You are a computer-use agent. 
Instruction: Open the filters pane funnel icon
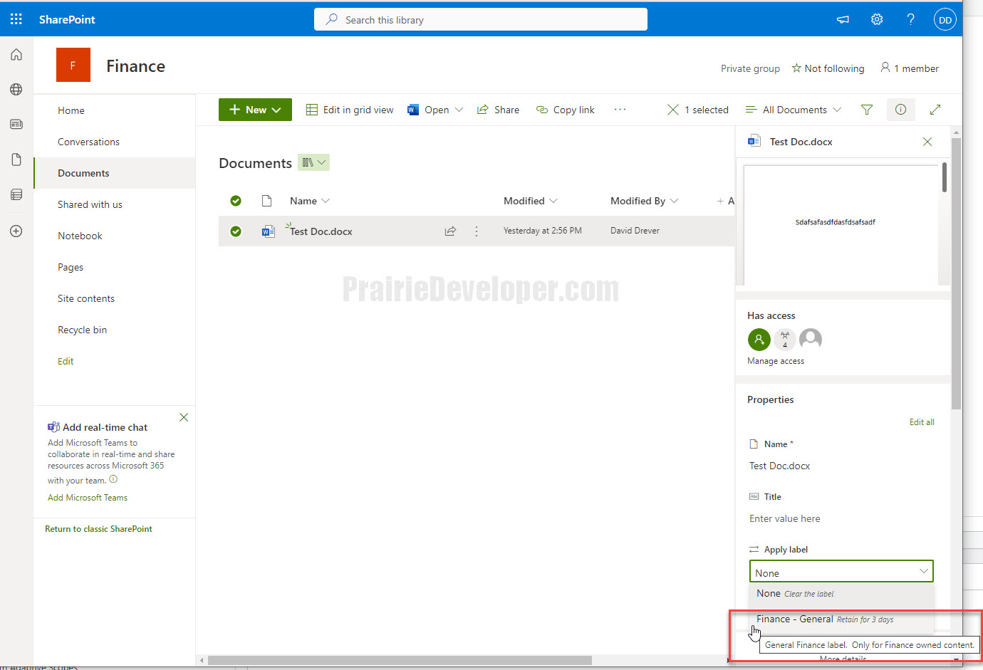pos(867,110)
